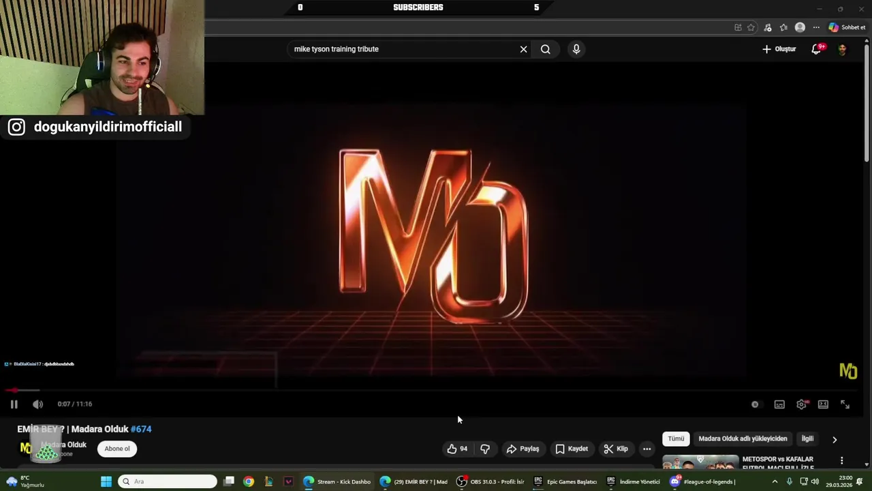Select Madara Olduk adlı yükleyiciden chip

pos(743,439)
